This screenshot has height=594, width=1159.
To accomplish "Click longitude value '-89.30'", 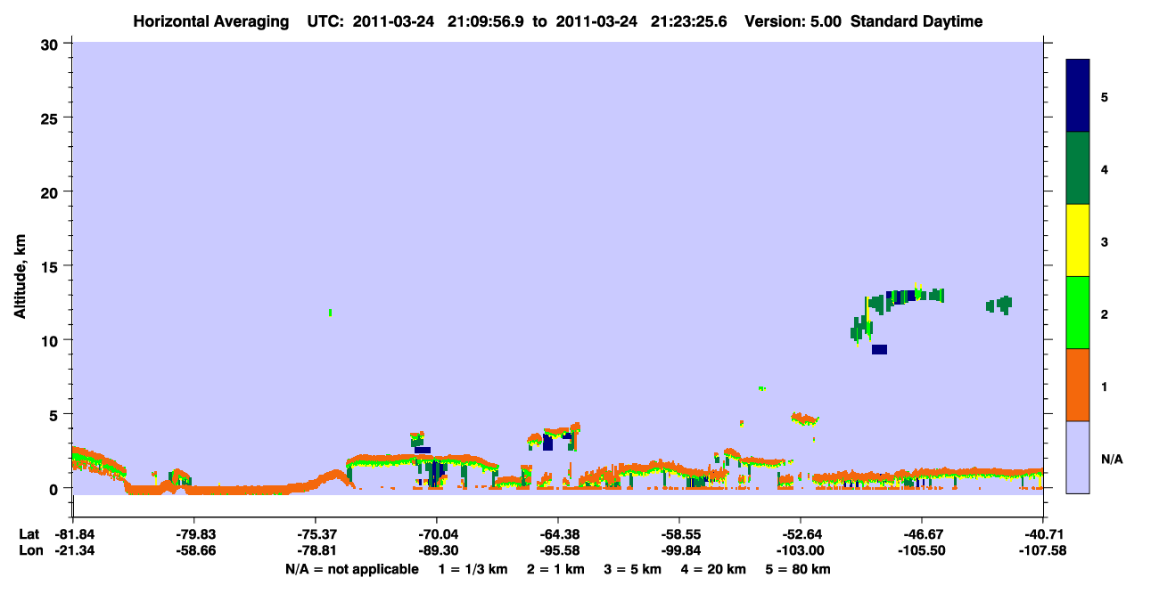I will pyautogui.click(x=437, y=550).
